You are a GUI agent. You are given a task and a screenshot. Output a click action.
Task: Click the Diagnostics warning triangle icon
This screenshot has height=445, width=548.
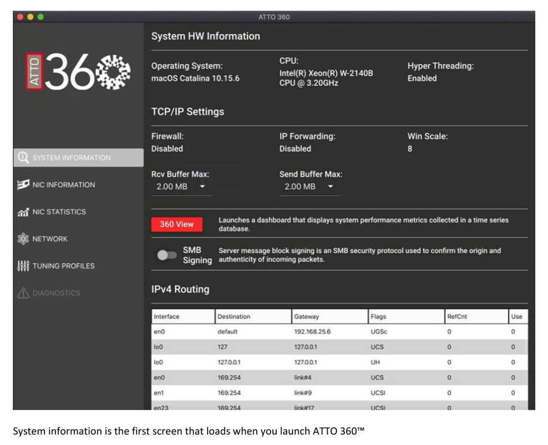(x=23, y=293)
